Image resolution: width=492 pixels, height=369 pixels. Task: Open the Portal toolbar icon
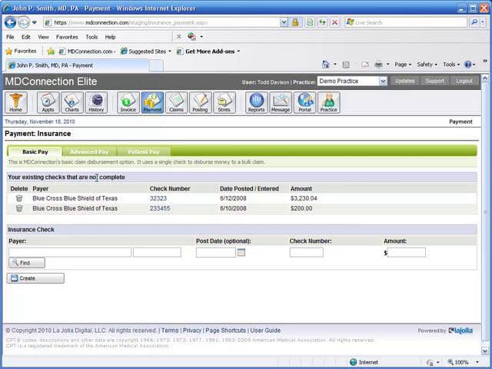305,102
